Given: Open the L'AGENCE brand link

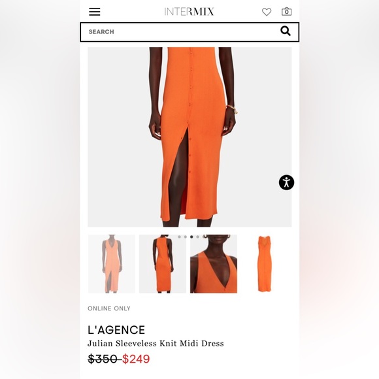Looking at the screenshot, I should tap(116, 330).
